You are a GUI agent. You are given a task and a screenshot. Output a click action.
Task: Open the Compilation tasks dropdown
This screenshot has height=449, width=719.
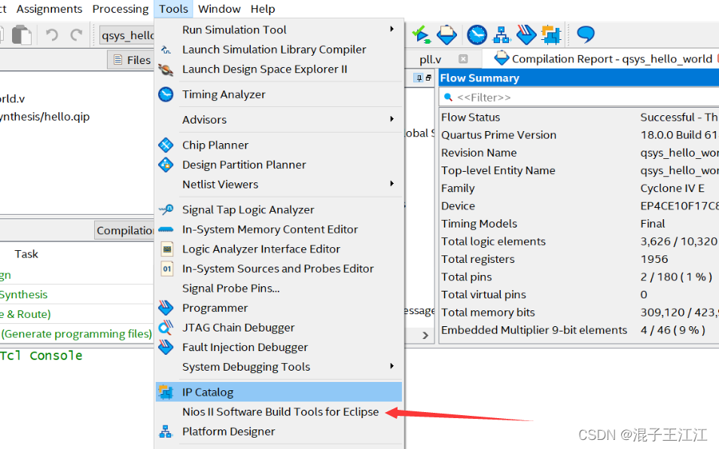[x=124, y=231]
